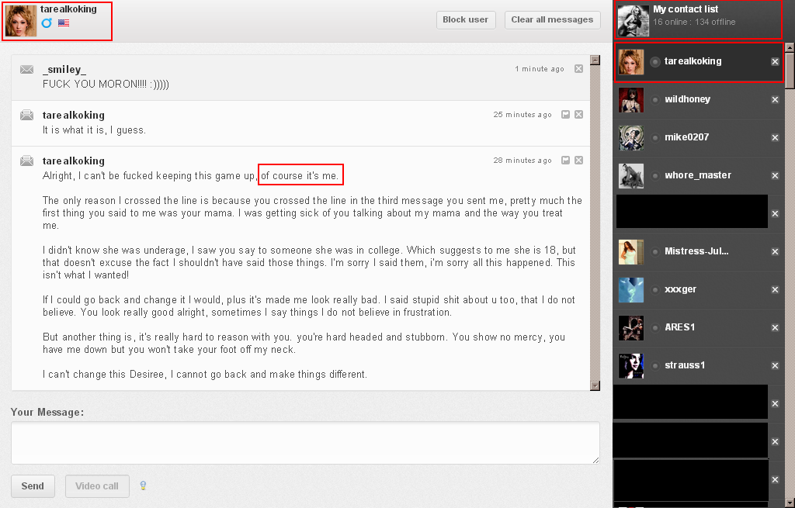
Task: Open My contact list header
Action: tap(698, 19)
